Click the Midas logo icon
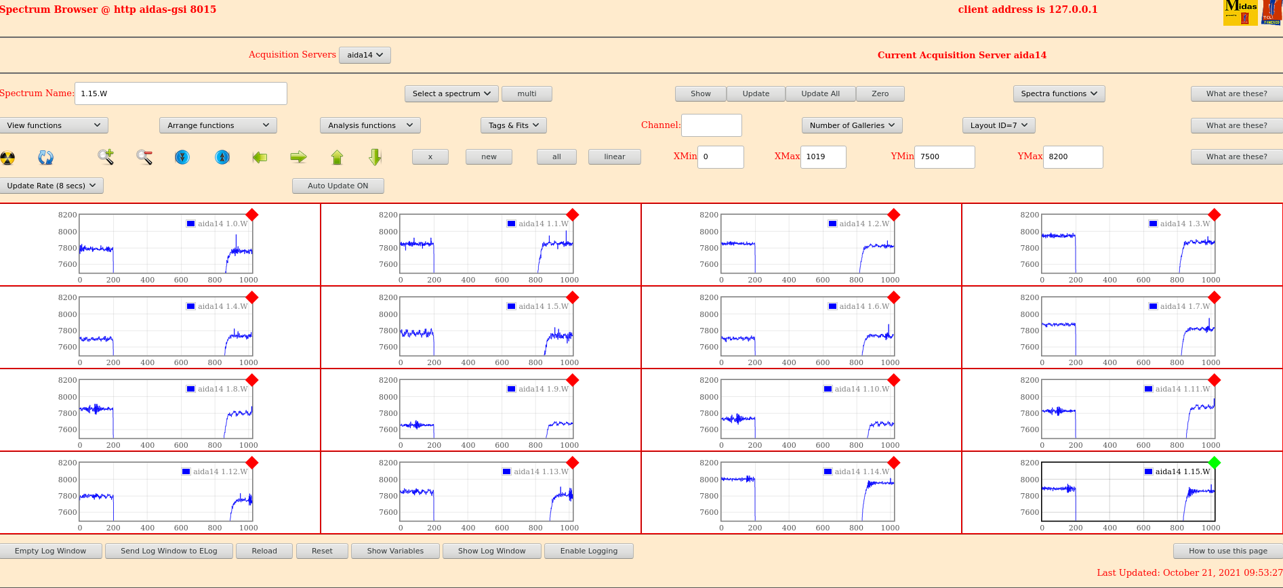The height and width of the screenshot is (588, 1283). (x=1240, y=13)
